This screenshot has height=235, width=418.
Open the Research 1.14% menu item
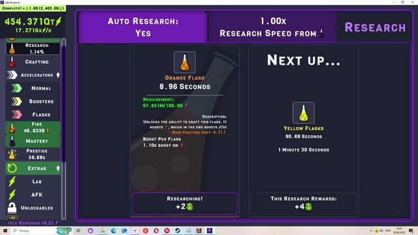33,48
